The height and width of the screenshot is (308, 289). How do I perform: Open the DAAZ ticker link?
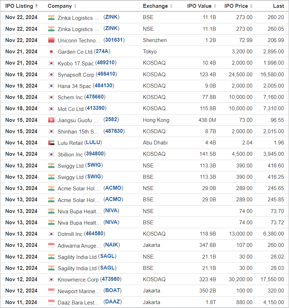[112, 302]
